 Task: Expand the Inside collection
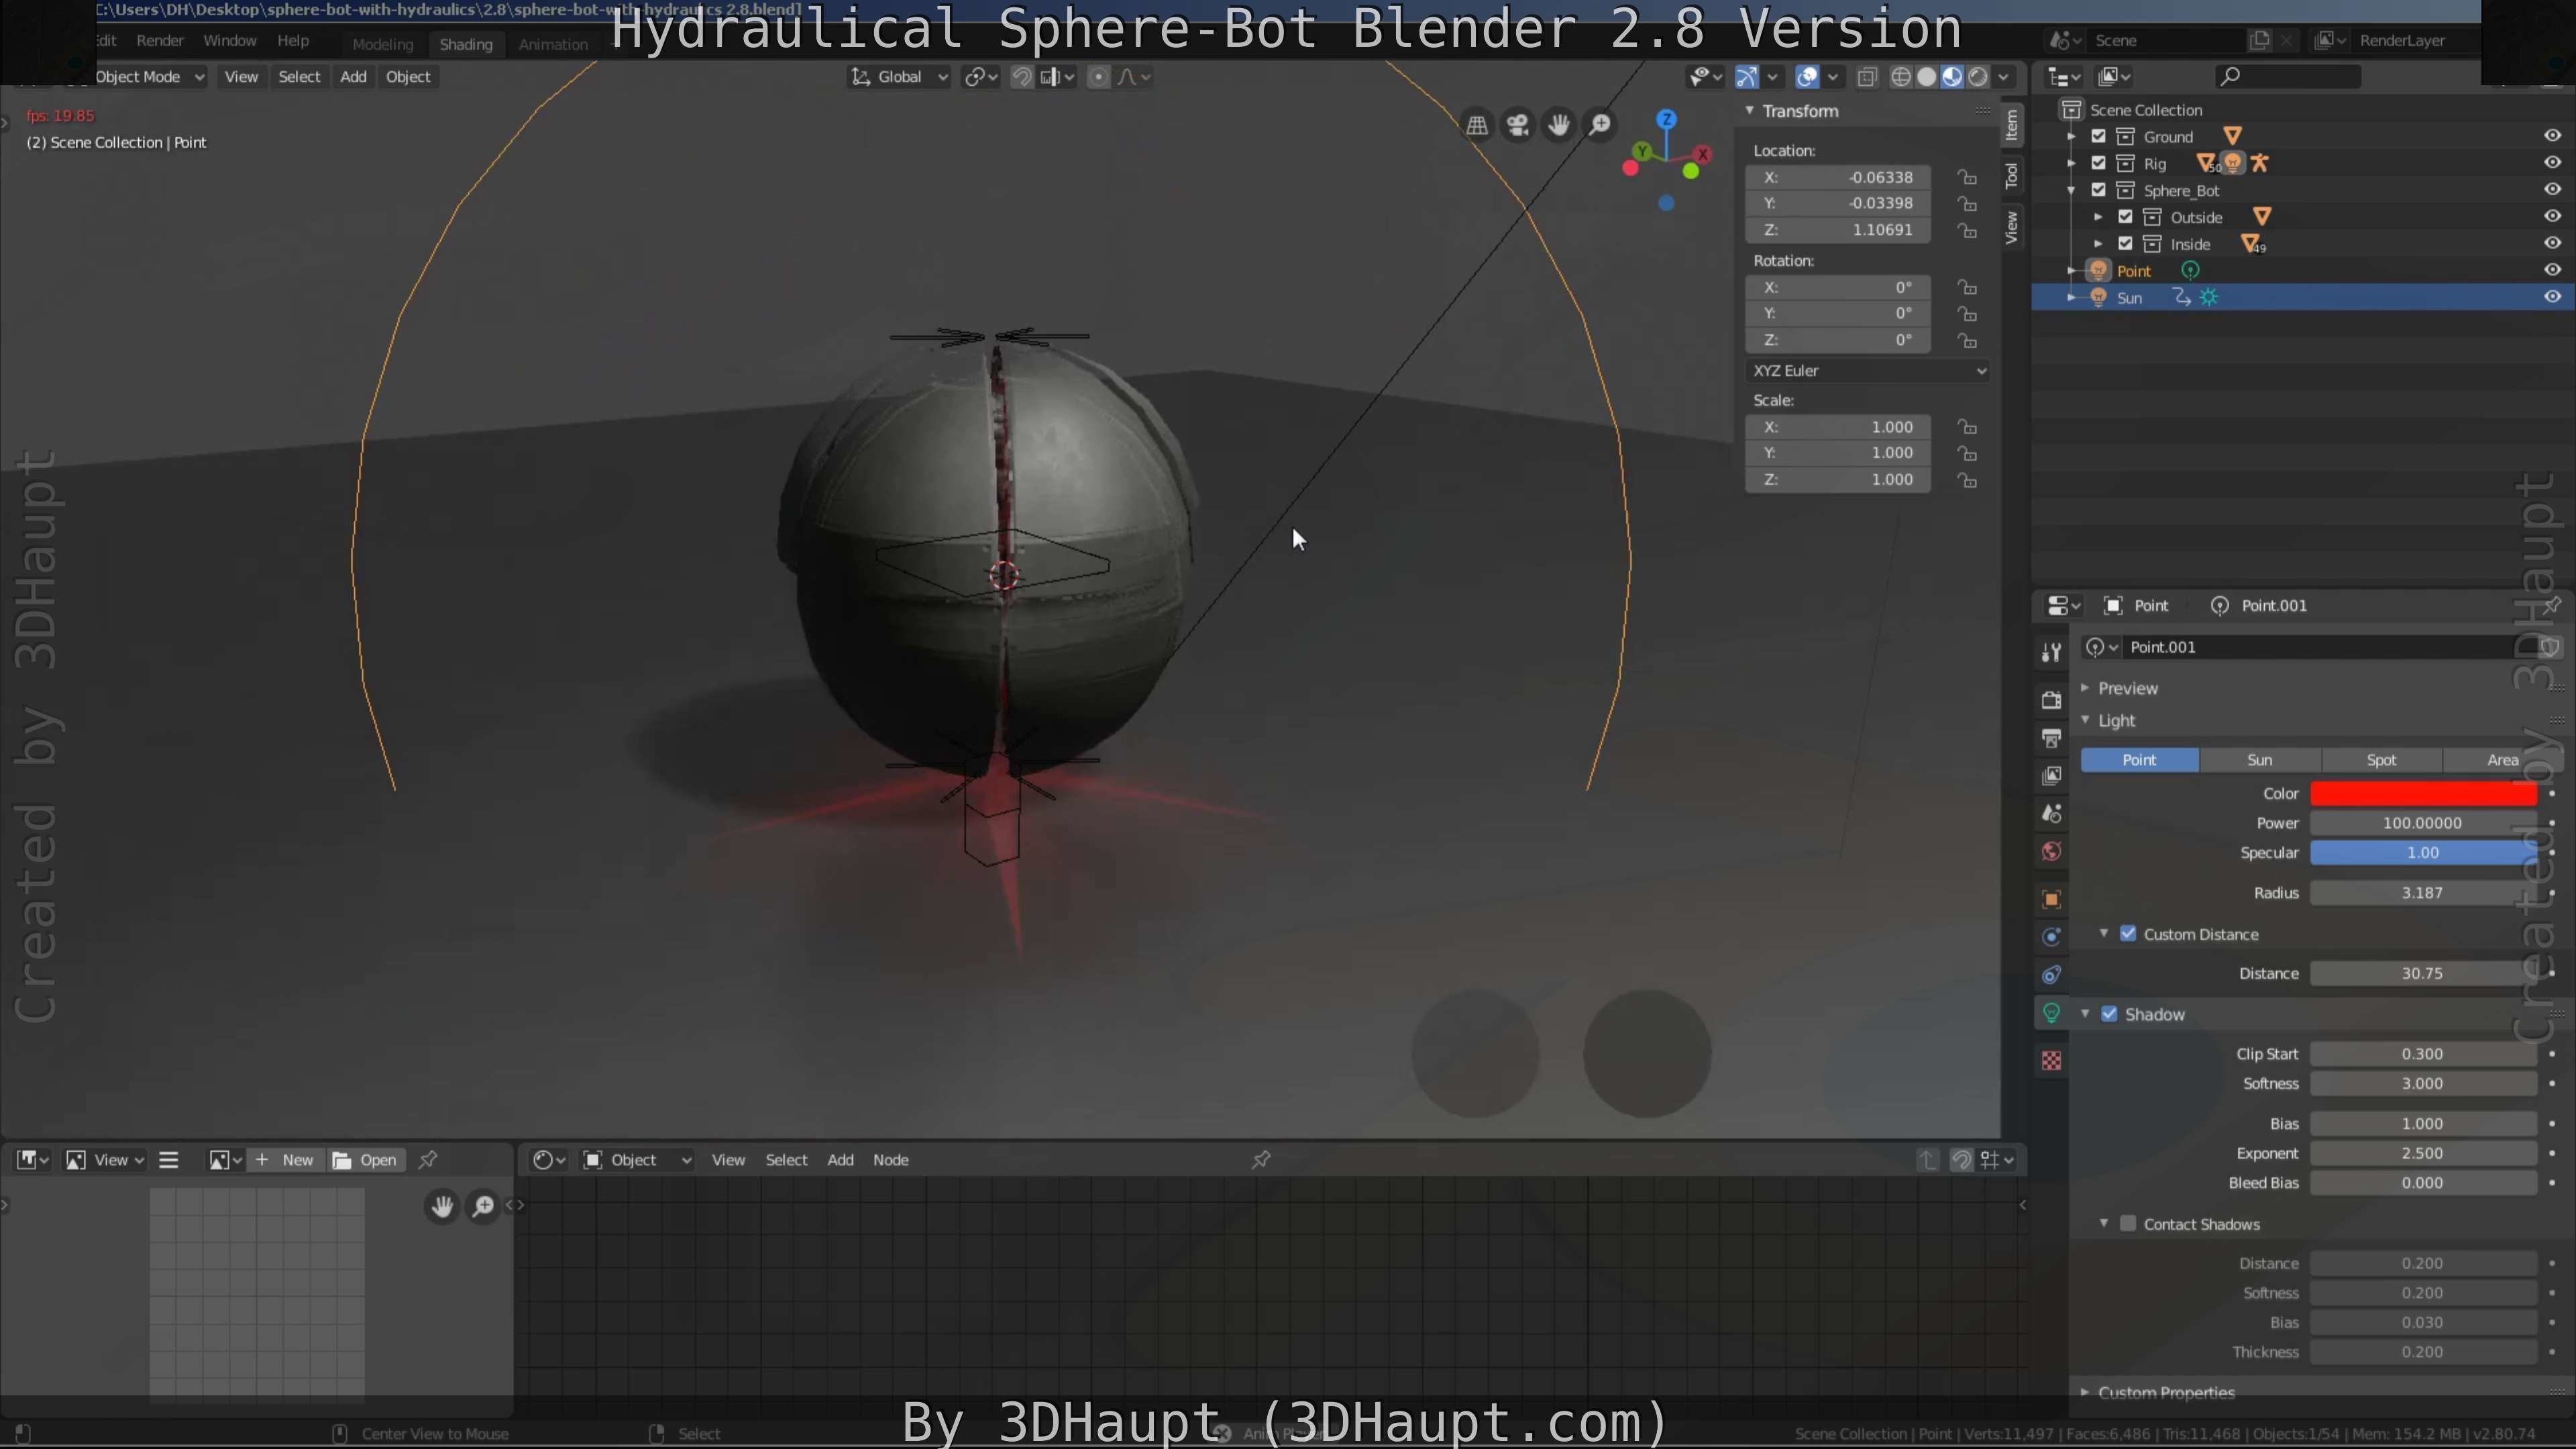pos(2098,244)
